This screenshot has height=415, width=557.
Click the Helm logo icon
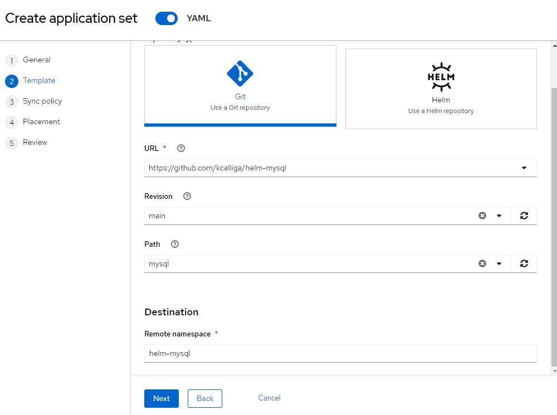tap(441, 76)
